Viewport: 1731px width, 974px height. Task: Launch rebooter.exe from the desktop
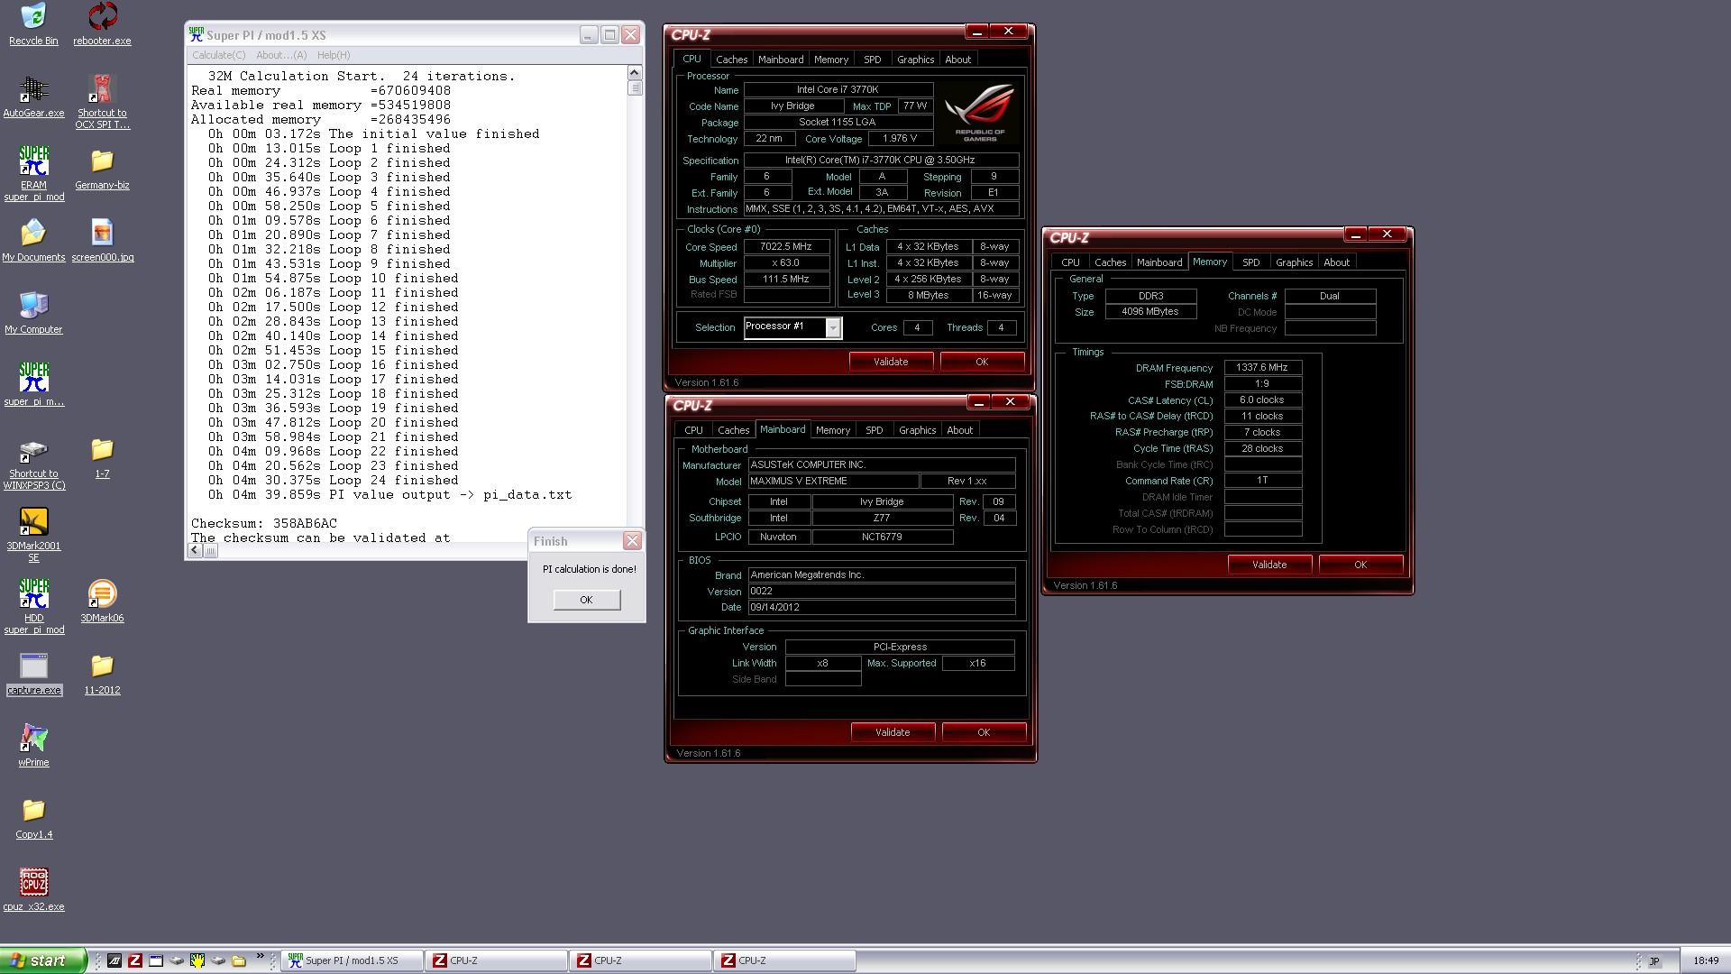click(102, 23)
